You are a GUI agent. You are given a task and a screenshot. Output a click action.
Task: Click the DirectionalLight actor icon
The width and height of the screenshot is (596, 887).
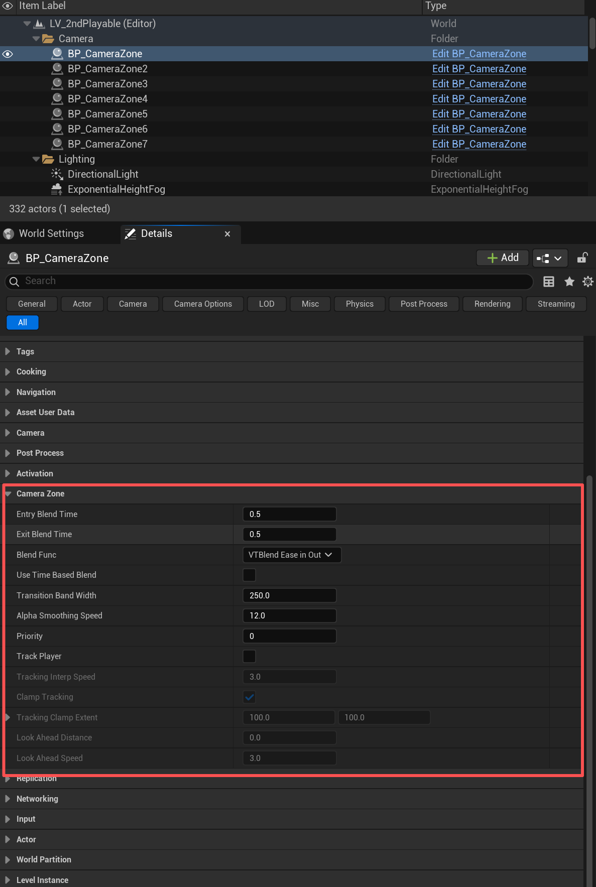click(57, 174)
